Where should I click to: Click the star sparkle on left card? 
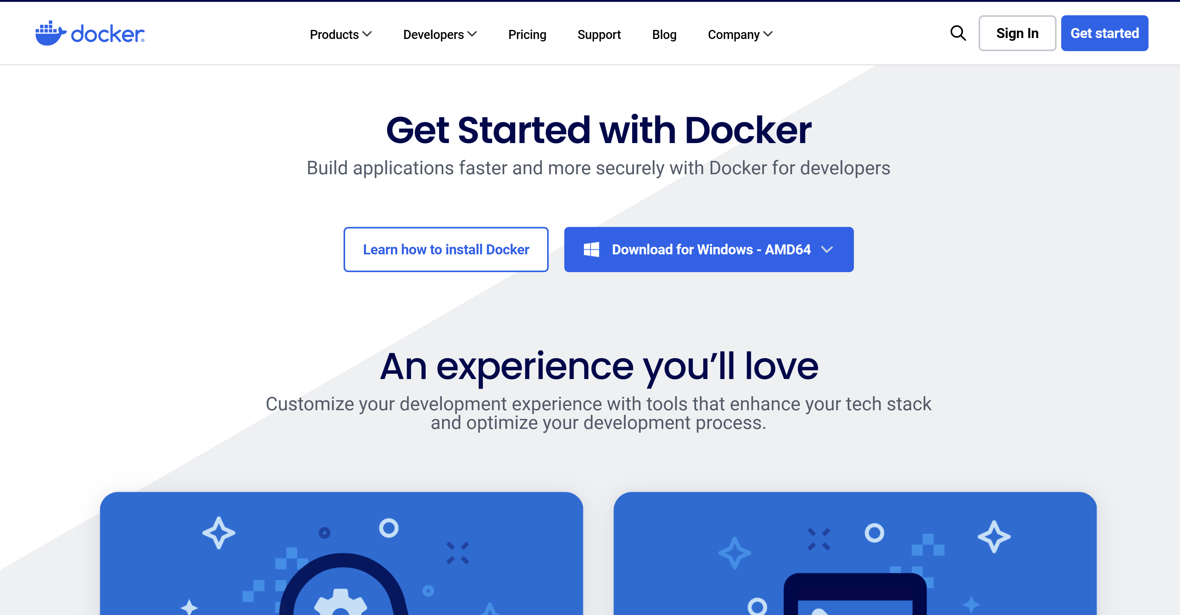pos(219,533)
